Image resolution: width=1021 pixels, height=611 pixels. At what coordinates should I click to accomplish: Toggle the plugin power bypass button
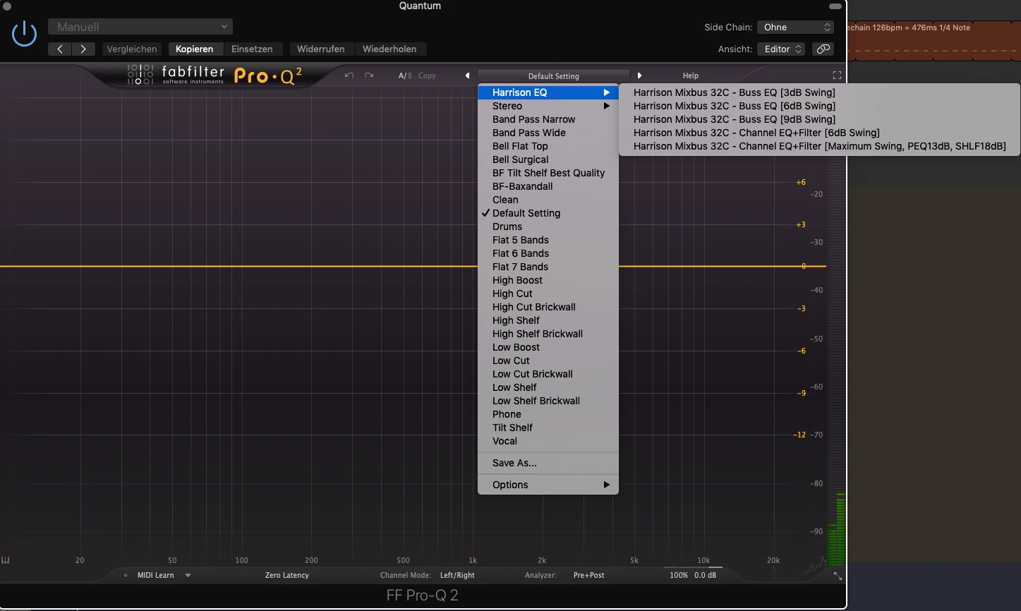point(24,34)
